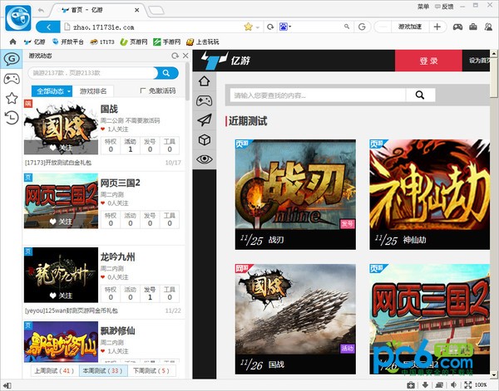Viewport: 499px width, 391px height.
Task: Click the red 登录 button
Action: coord(427,61)
